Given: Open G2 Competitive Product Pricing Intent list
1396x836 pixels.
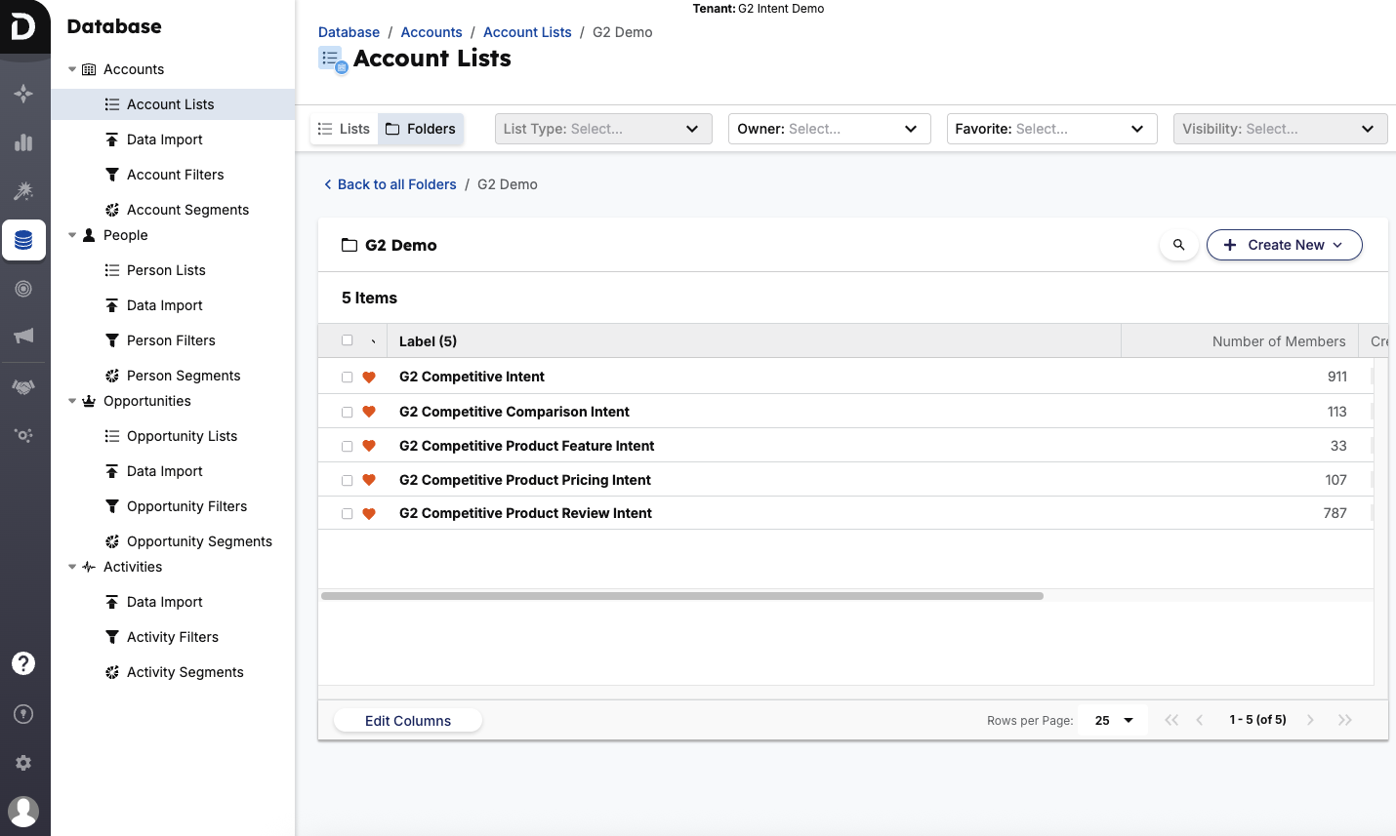Looking at the screenshot, I should [524, 480].
